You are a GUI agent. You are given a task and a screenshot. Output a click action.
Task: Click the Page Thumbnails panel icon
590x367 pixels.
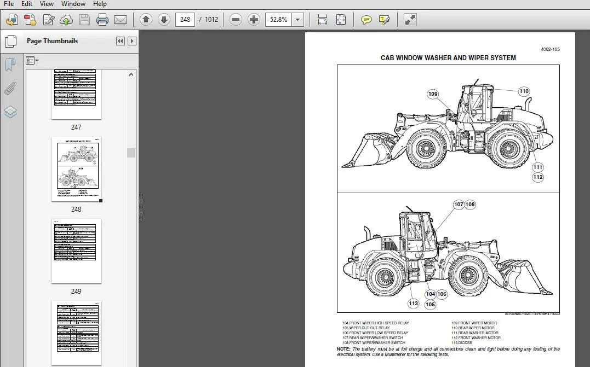[10, 42]
